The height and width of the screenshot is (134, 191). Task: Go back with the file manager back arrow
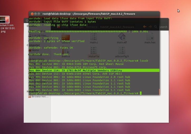coord(145,27)
